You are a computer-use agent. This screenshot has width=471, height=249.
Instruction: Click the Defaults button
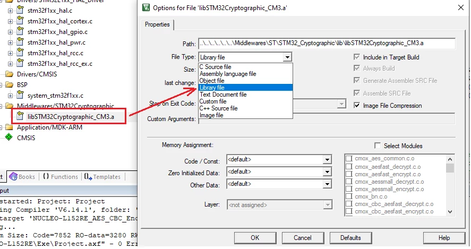[x=350, y=238]
